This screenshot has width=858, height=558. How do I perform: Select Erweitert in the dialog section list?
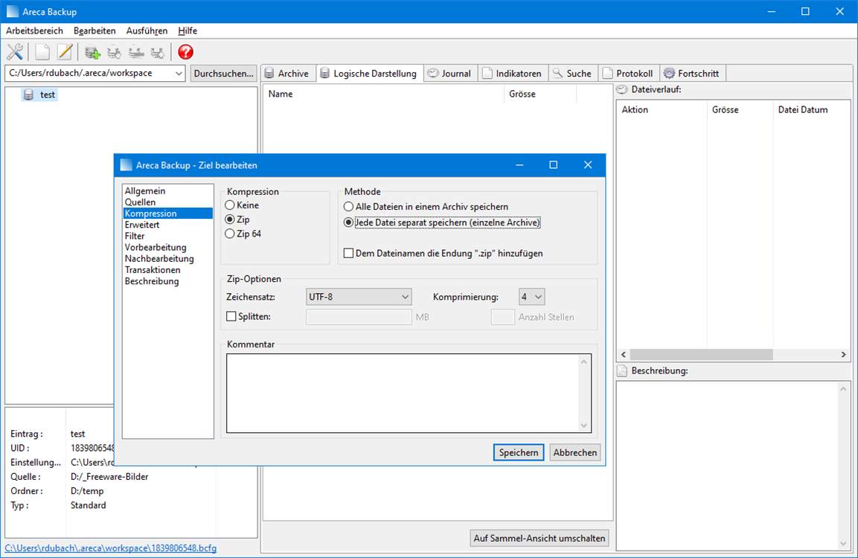point(167,225)
